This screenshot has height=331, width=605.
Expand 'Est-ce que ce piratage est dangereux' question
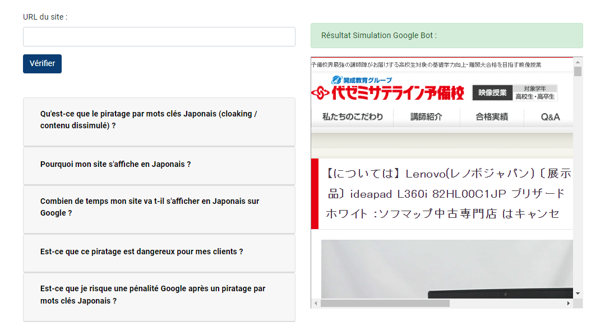tap(159, 253)
